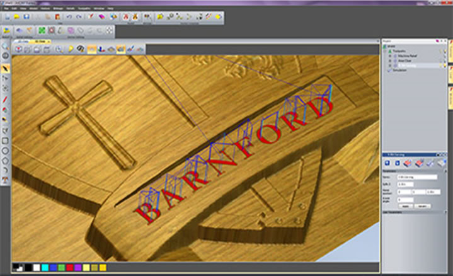Expand the Machine Relief tree node
Viewport: 453px width, 276px height.
pos(391,56)
